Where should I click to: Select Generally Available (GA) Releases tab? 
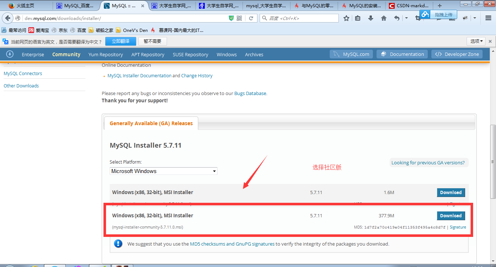[x=151, y=123]
